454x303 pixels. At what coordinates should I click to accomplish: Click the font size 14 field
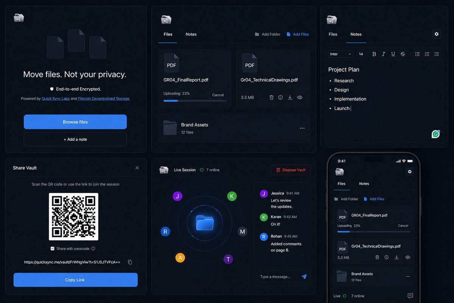pos(361,54)
